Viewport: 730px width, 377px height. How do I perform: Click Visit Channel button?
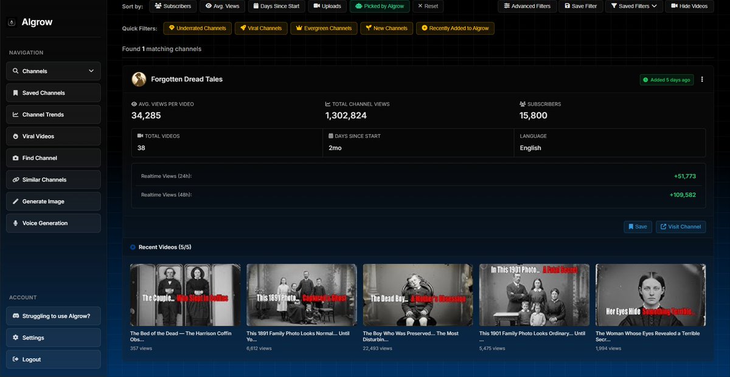coord(681,226)
